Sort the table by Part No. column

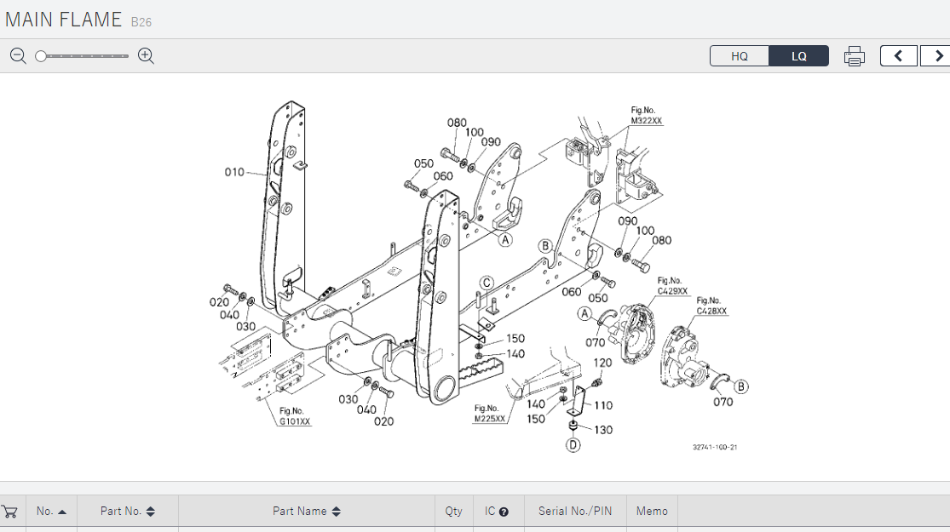127,512
